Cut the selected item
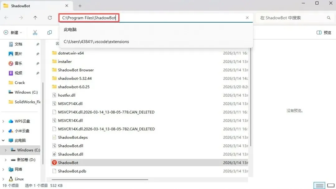The height and width of the screenshot is (189, 336). (x=35, y=33)
